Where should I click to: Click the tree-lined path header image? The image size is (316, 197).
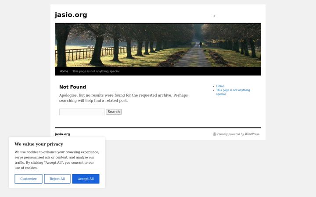click(158, 45)
